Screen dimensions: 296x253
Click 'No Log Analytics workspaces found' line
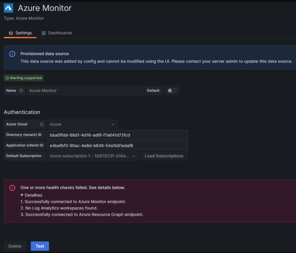(59, 208)
